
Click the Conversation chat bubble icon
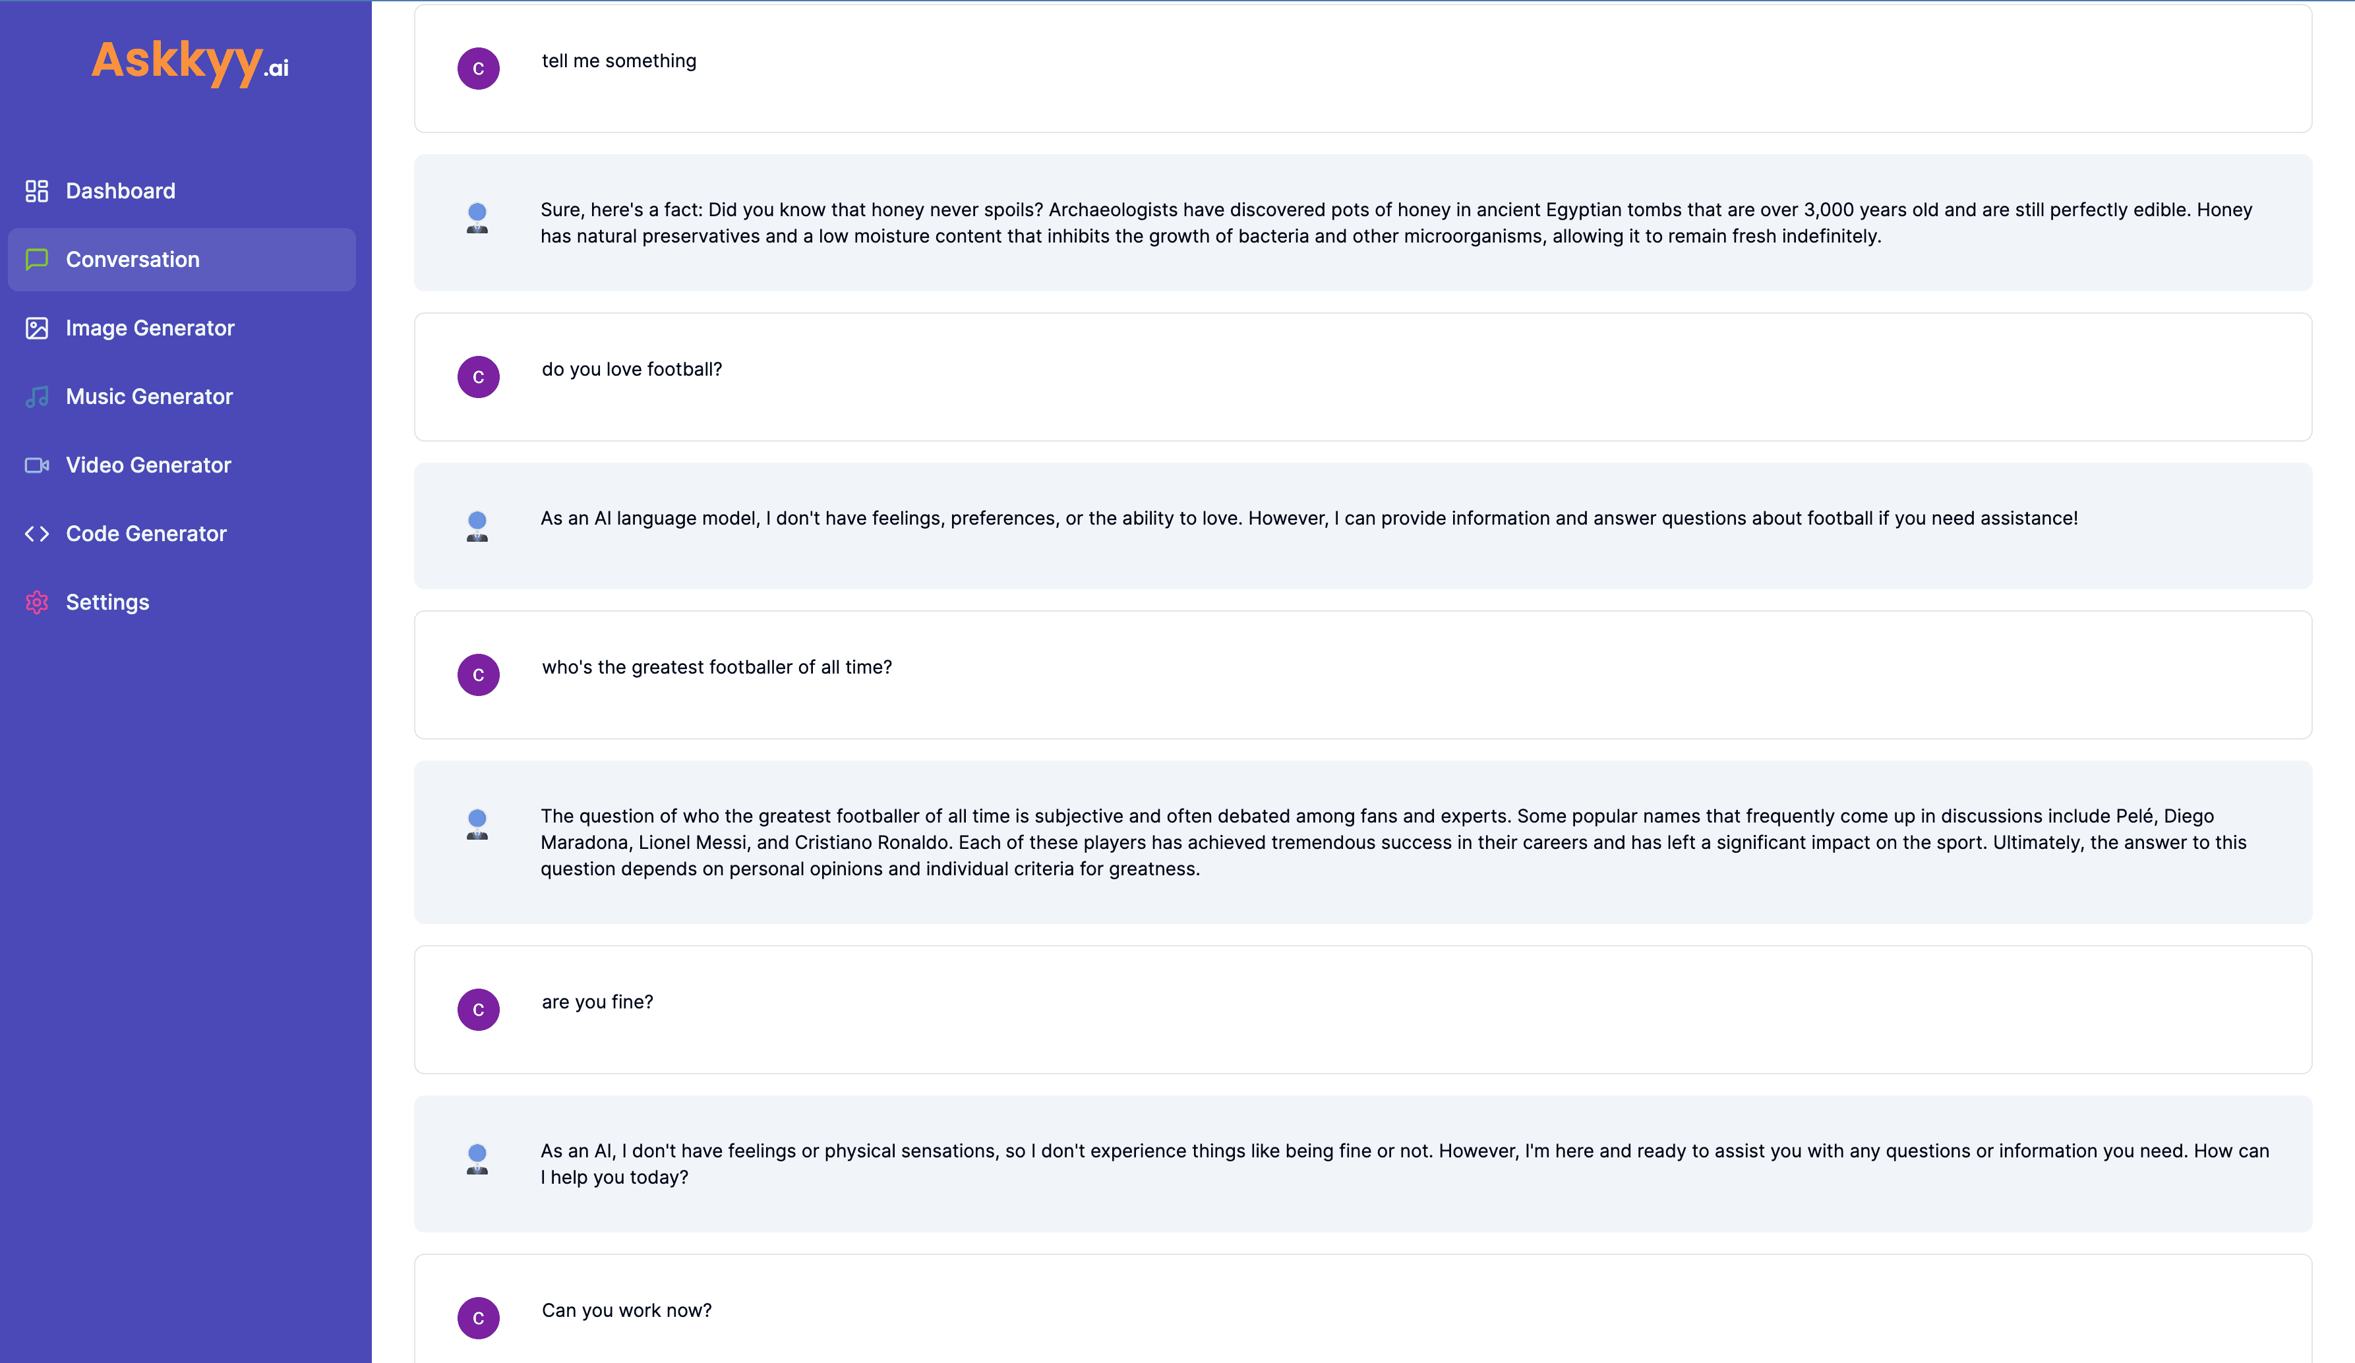(x=36, y=260)
